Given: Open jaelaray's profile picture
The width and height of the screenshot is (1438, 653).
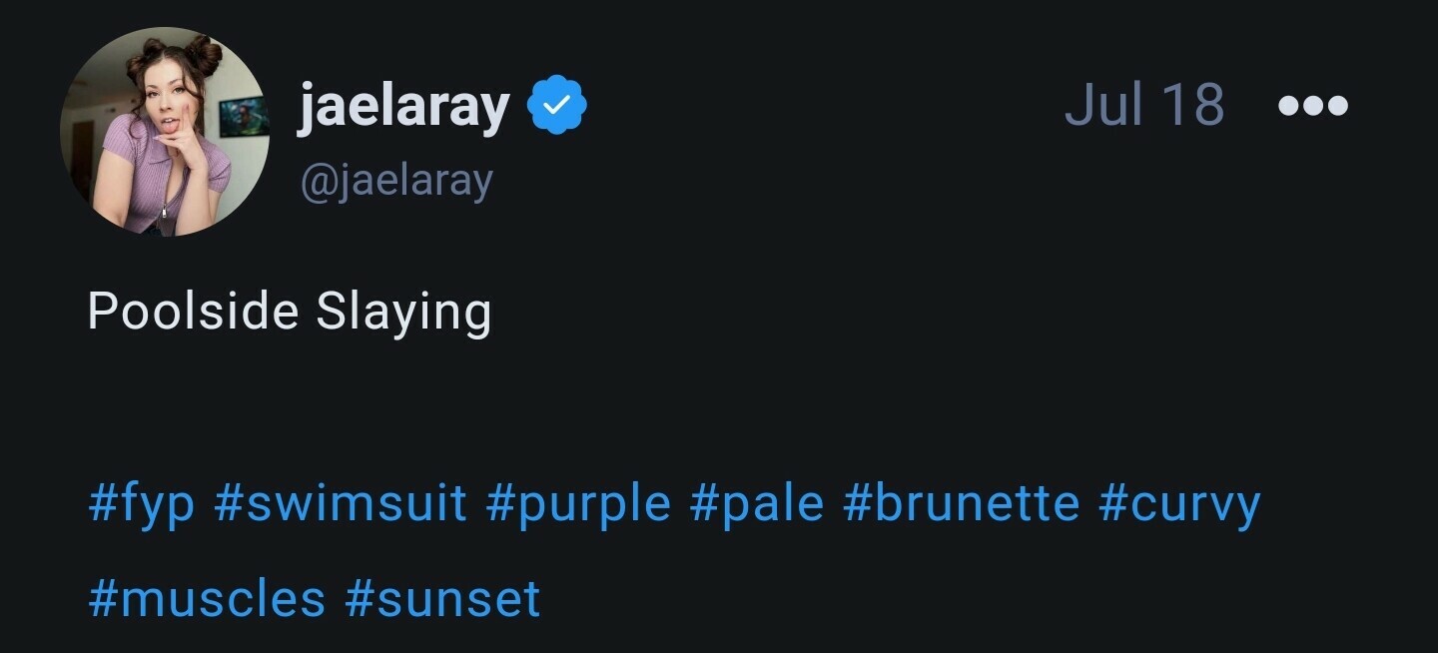Looking at the screenshot, I should coord(165,132).
